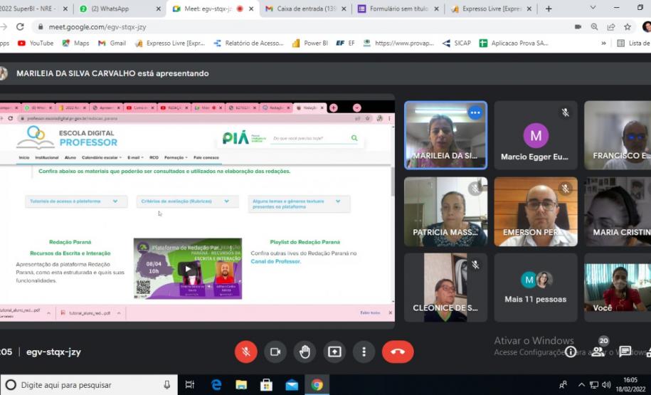The width and height of the screenshot is (651, 395).
Task: Show hidden system tray icons
Action: (582, 385)
